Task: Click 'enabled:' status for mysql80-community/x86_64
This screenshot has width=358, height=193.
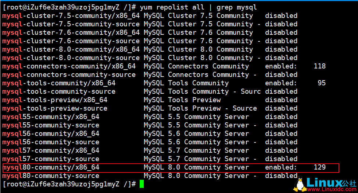Action: pyautogui.click(x=281, y=167)
